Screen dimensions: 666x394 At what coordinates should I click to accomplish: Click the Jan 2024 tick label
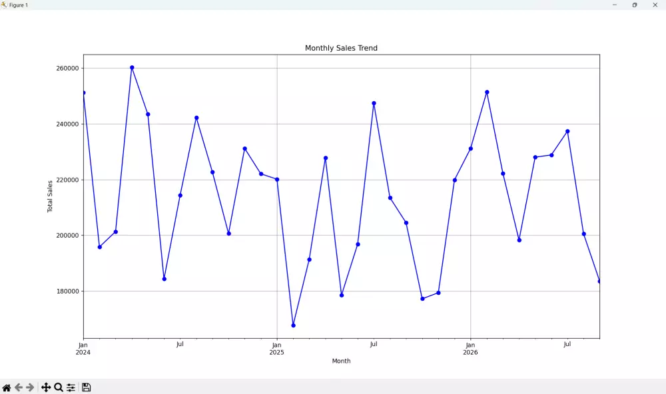tap(83, 348)
